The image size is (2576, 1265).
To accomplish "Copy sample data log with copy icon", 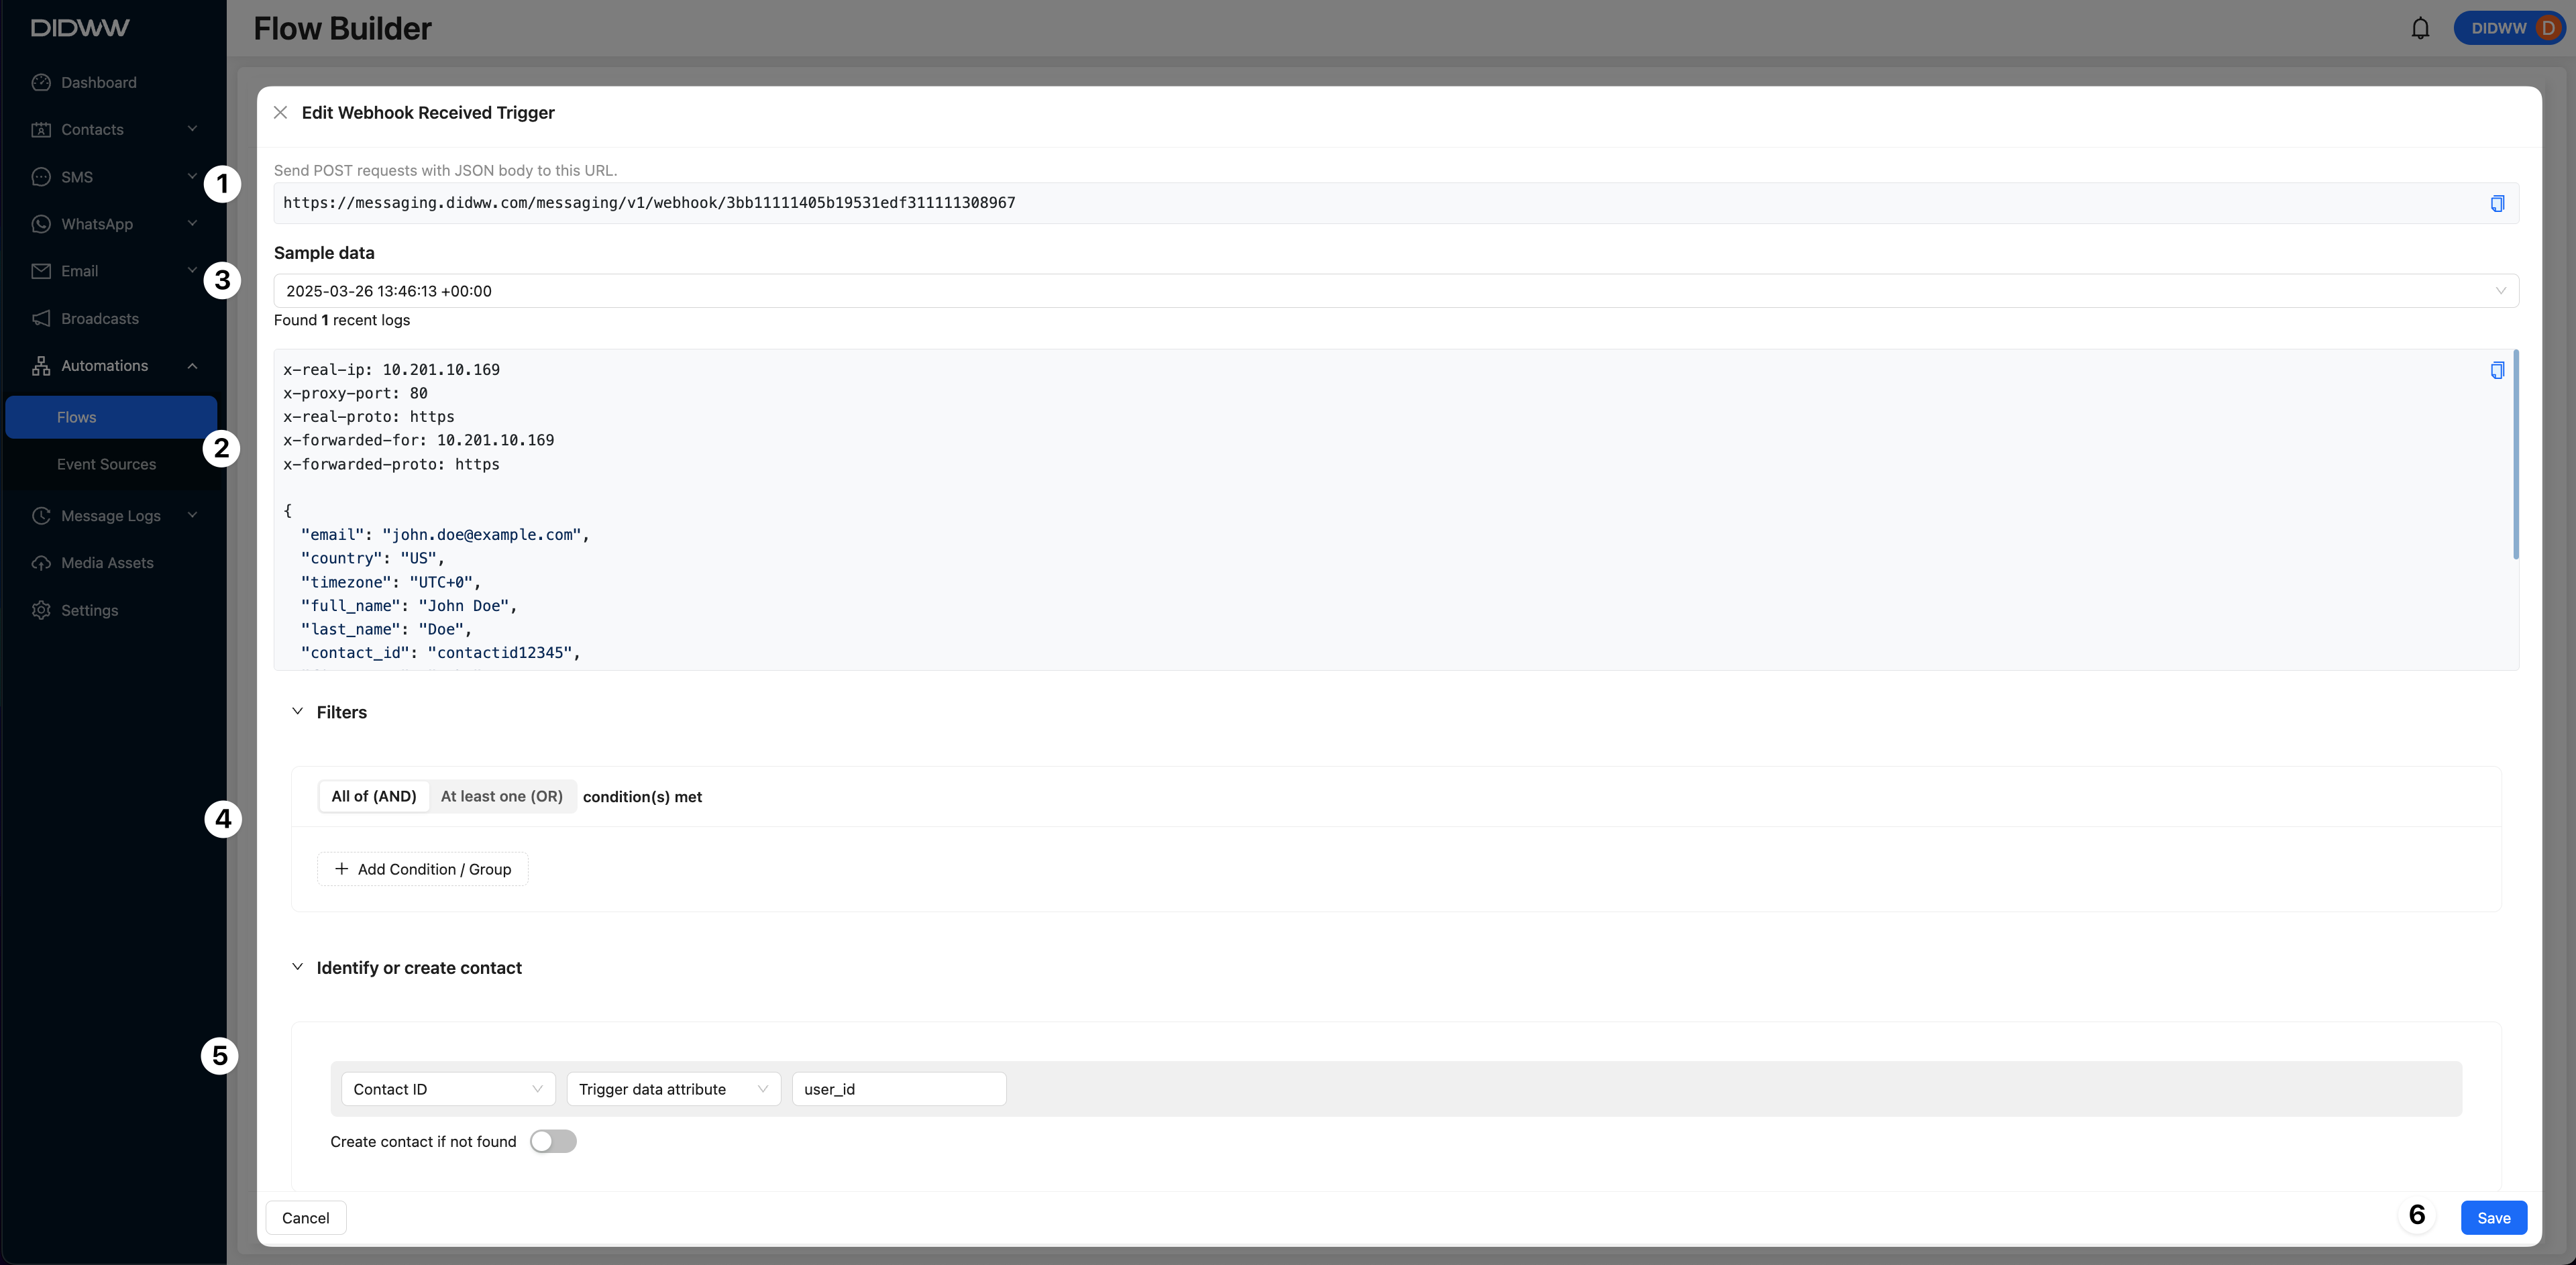I will tap(2497, 370).
